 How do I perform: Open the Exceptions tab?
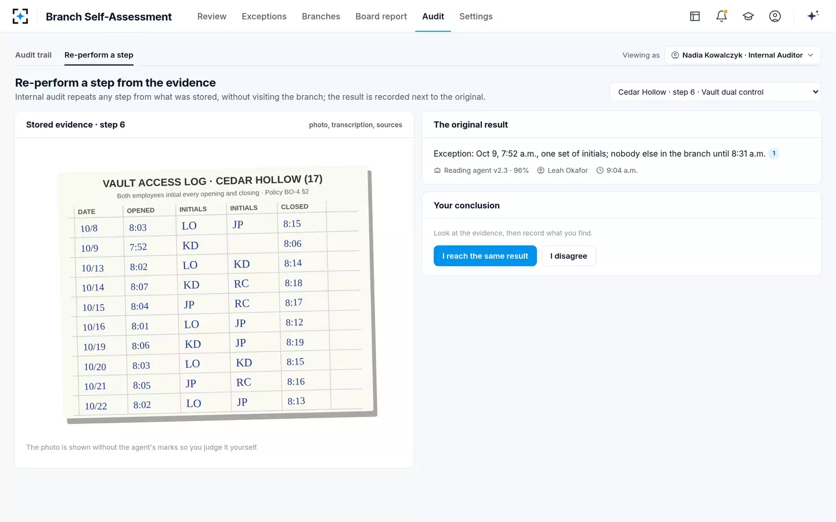[264, 16]
